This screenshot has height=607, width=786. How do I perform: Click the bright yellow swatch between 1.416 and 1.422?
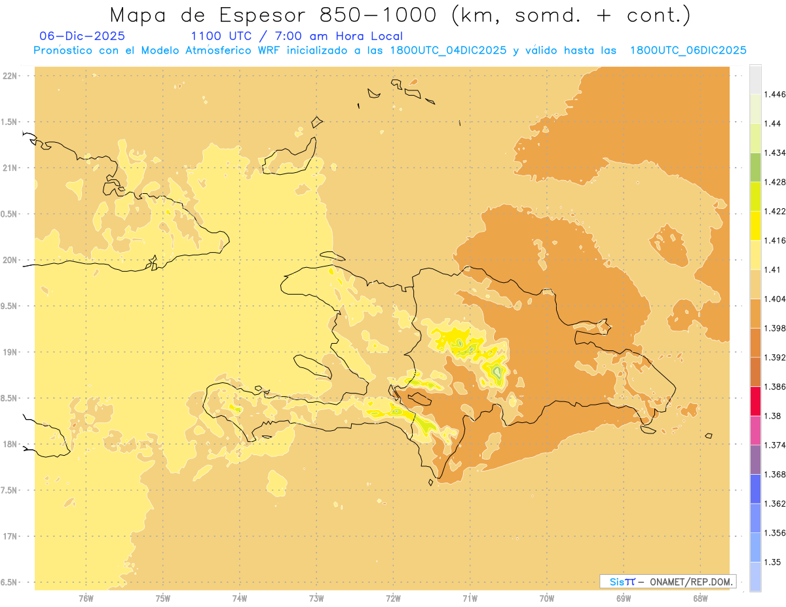755,226
